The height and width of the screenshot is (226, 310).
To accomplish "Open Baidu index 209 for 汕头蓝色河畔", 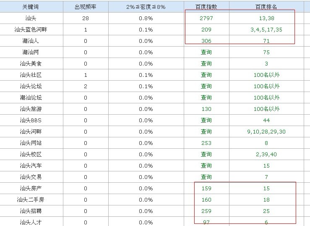I will pyautogui.click(x=206, y=30).
